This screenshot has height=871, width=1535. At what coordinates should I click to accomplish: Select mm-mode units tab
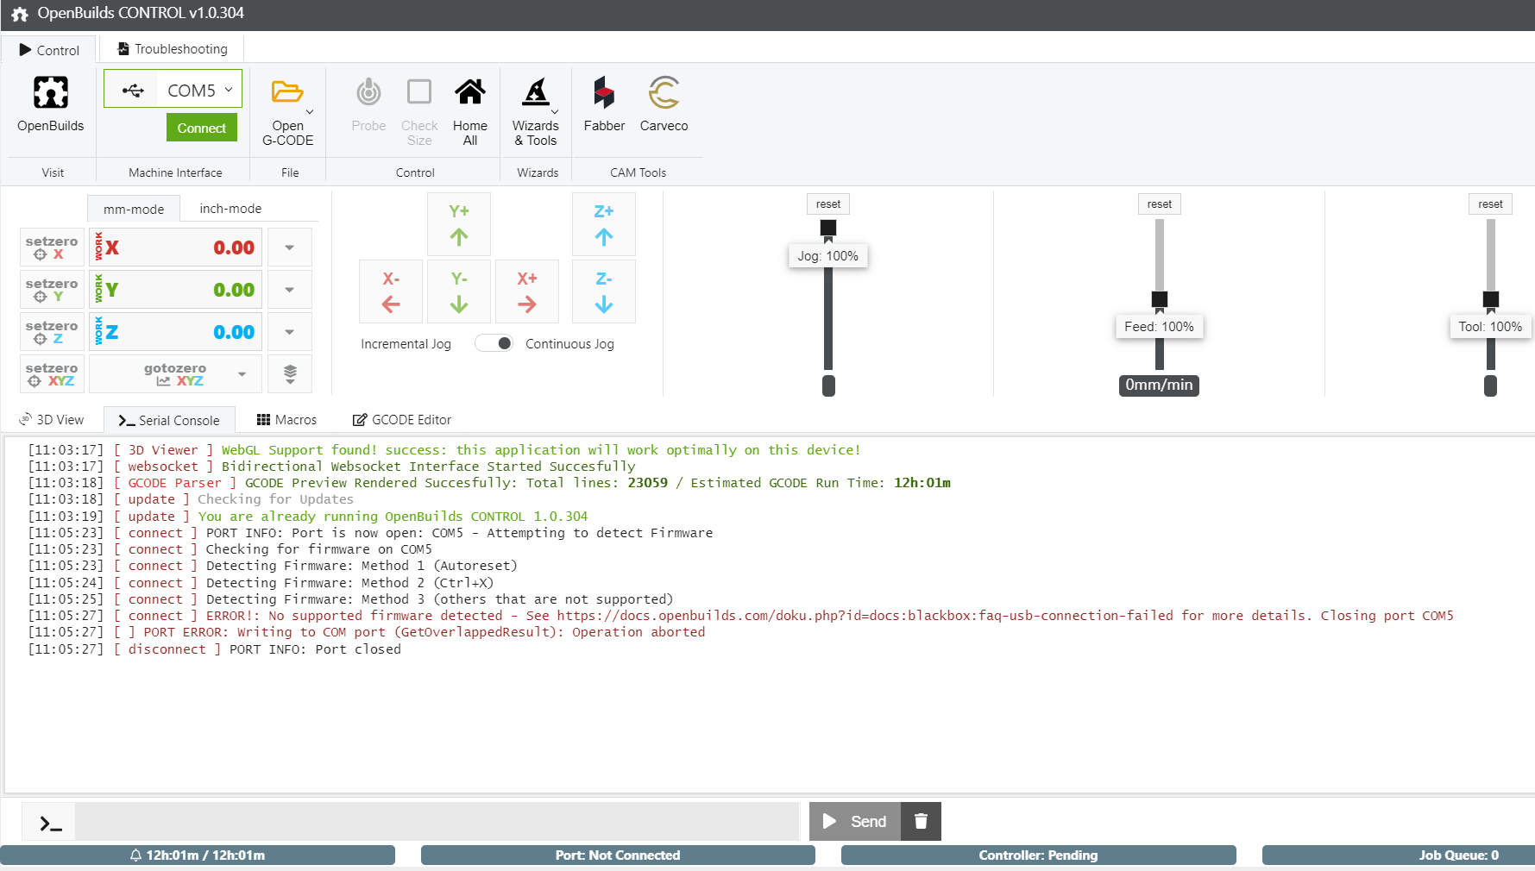coord(134,209)
